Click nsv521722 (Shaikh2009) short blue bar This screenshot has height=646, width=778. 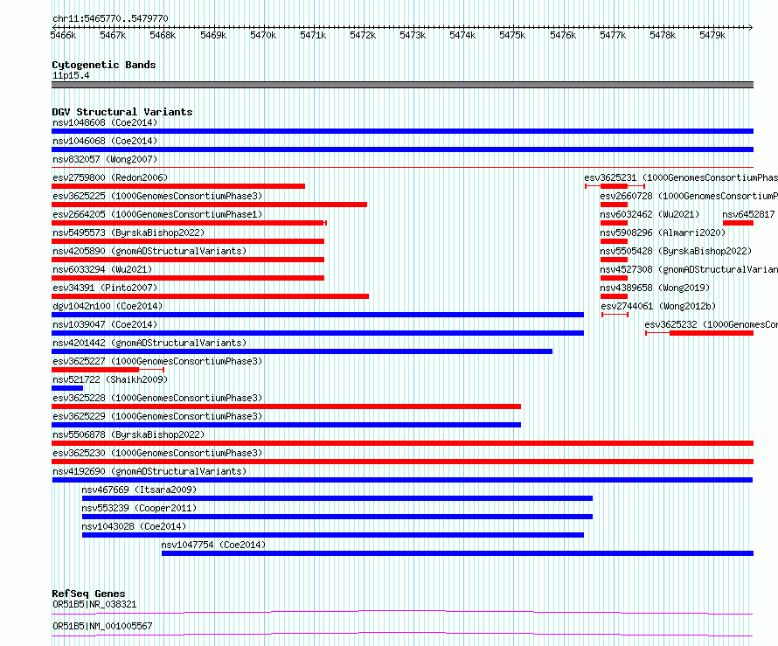(67, 388)
